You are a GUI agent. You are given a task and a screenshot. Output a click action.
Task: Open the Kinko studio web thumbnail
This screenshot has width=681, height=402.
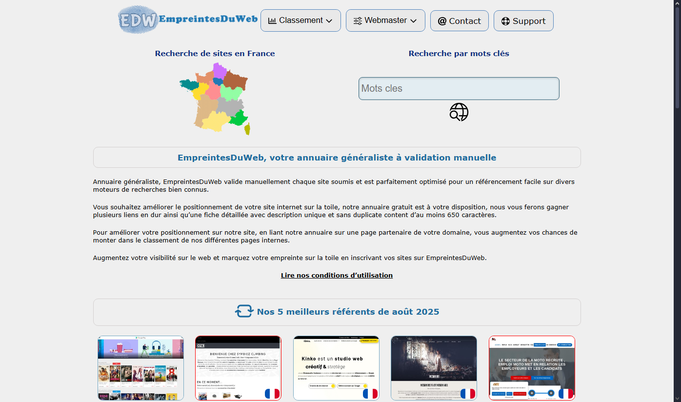click(x=336, y=368)
